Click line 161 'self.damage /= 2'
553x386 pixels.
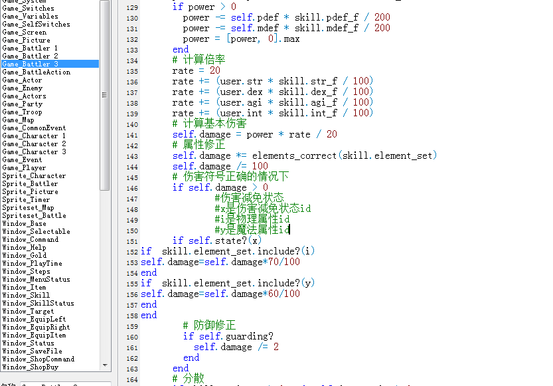(x=236, y=347)
